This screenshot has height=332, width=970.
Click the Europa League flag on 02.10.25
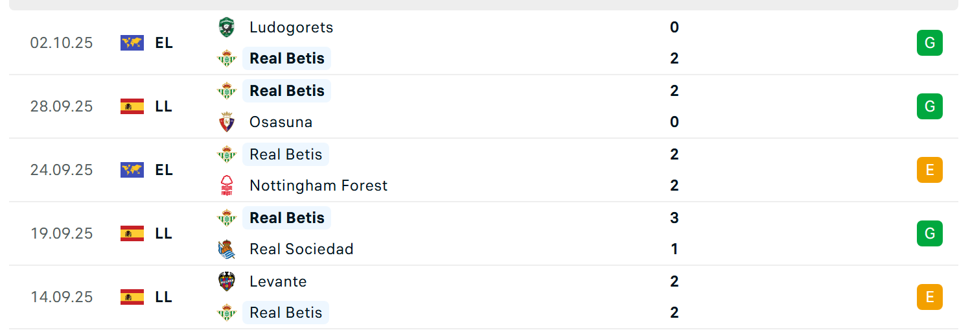coord(132,43)
